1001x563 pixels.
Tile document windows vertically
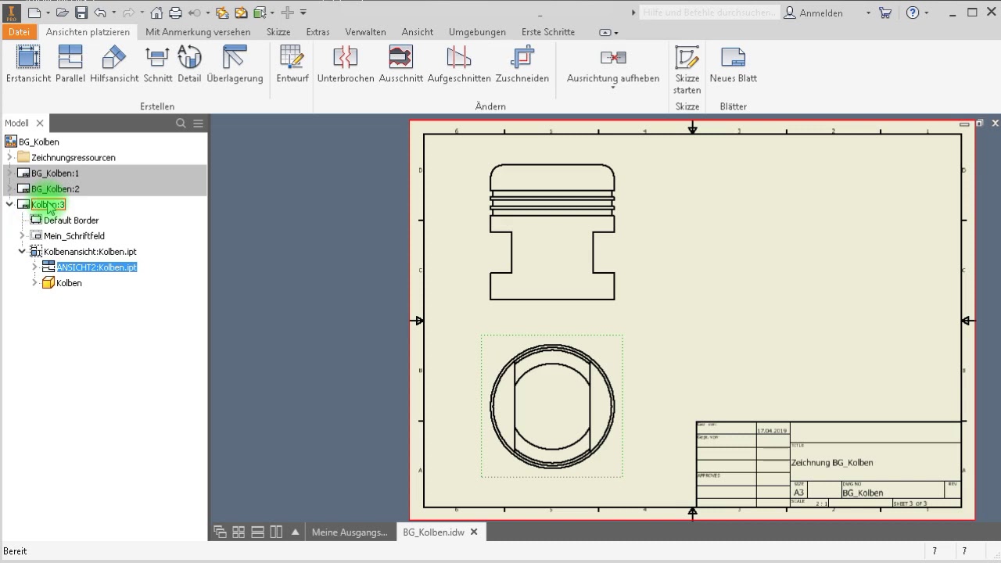tap(276, 532)
